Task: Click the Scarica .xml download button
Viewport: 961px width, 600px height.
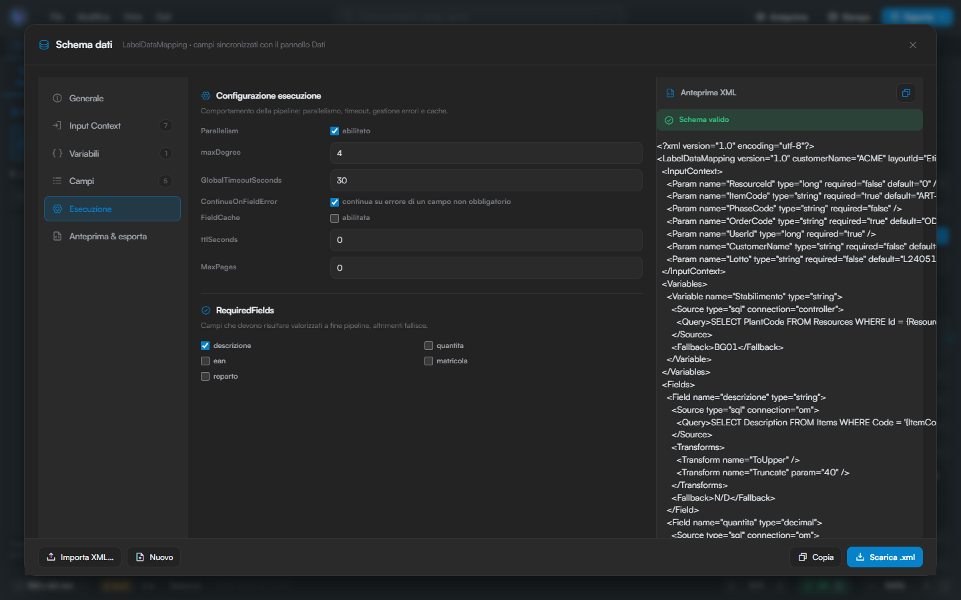Action: [885, 557]
